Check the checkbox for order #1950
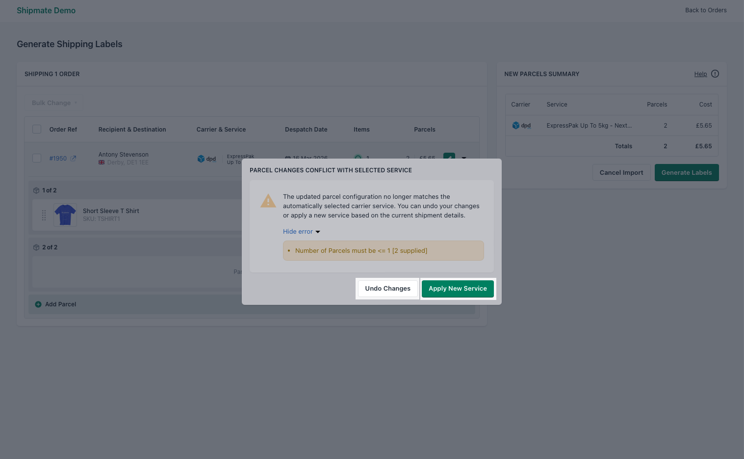Screen dimensions: 744x459 [x=37, y=158]
